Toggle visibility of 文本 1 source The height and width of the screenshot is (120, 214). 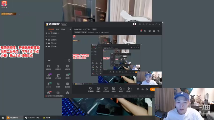click(x=46, y=43)
